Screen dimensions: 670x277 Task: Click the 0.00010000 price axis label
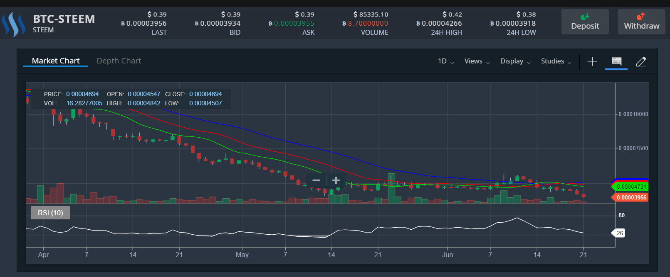click(x=633, y=114)
